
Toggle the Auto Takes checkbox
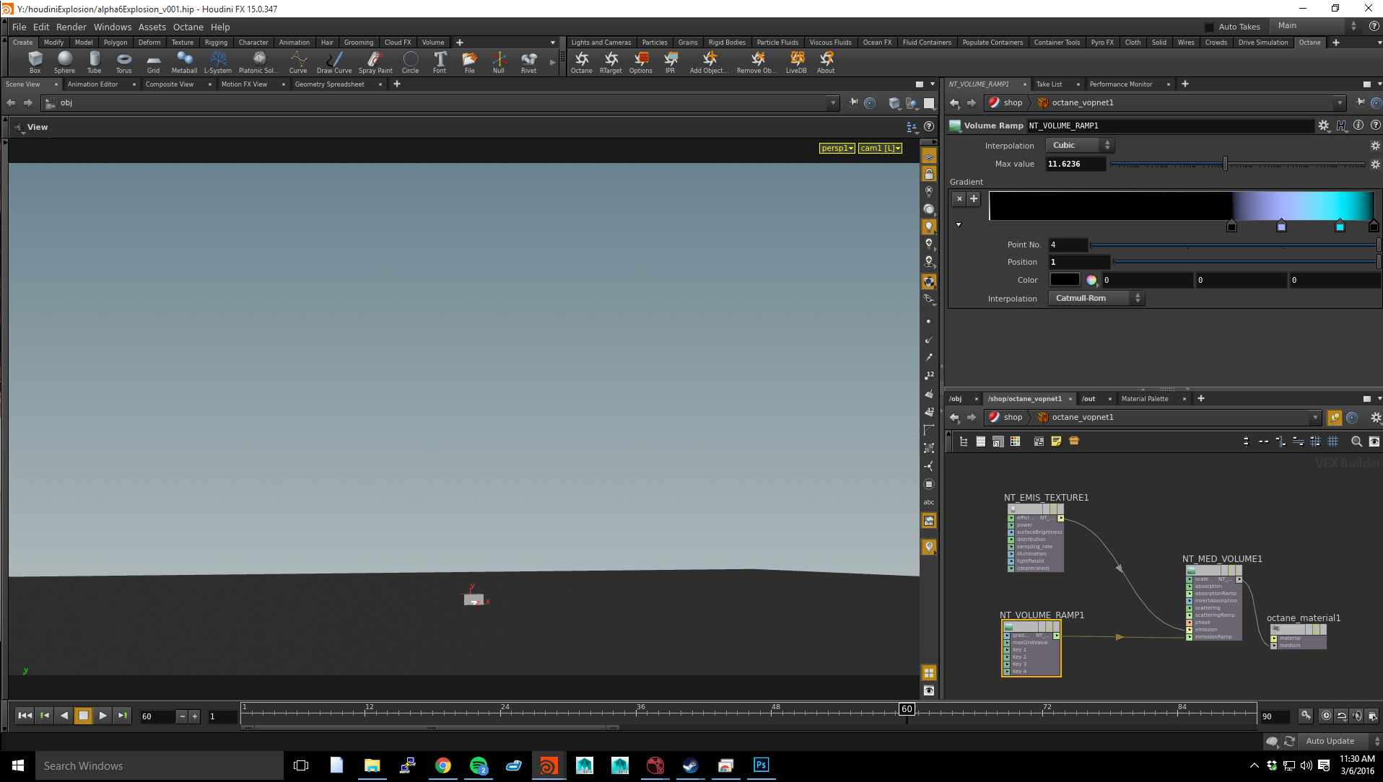[x=1209, y=27]
